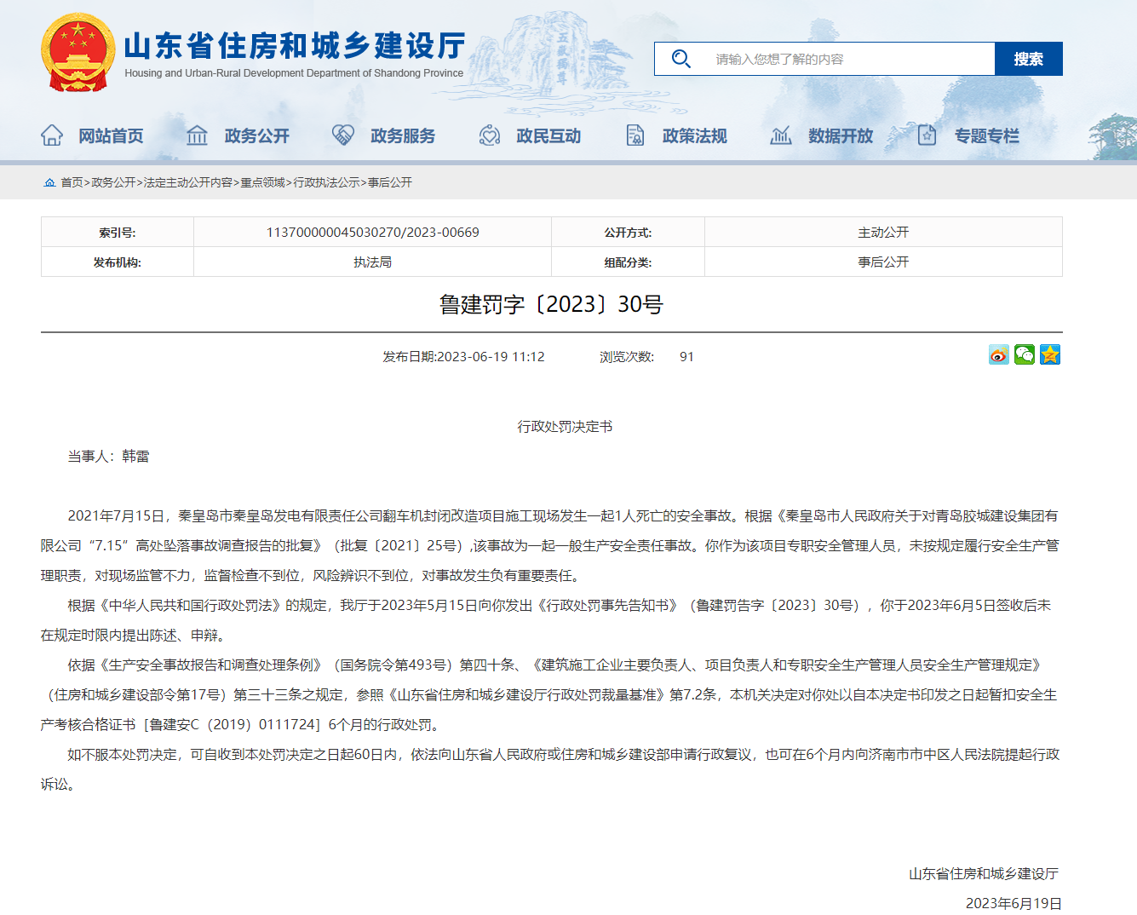
Task: Open the 专题专栏 menu item
Action: point(986,136)
